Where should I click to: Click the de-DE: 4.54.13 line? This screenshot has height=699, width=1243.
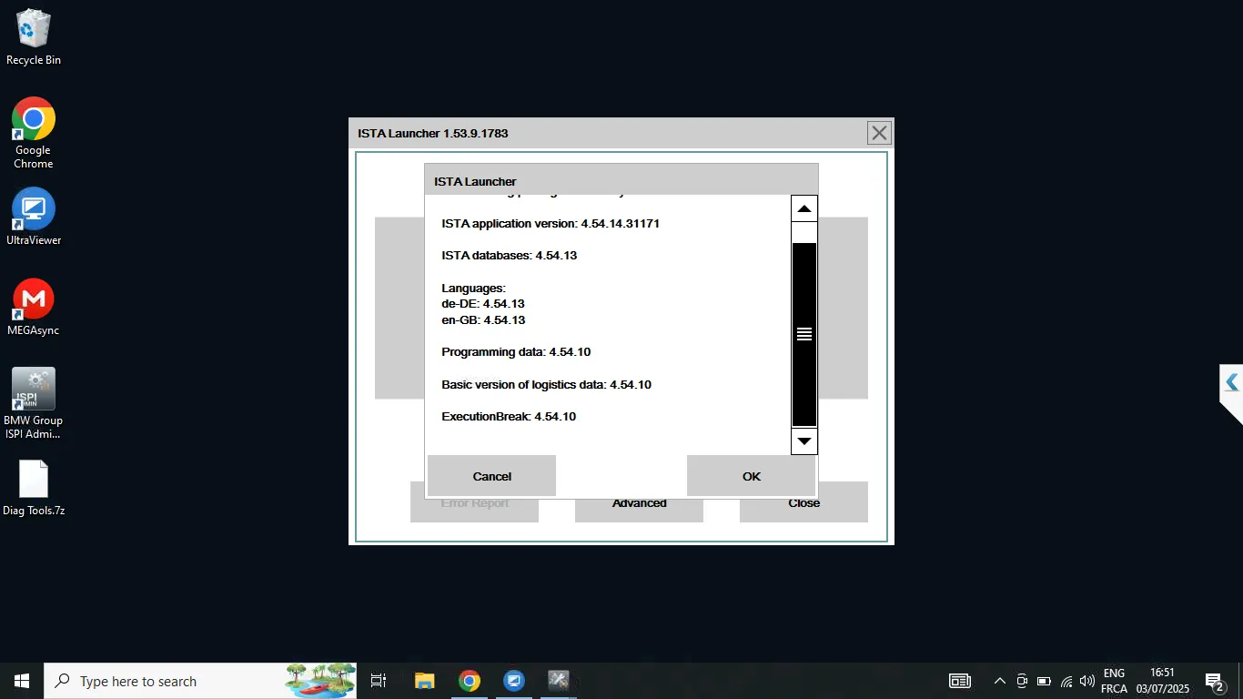tap(483, 304)
